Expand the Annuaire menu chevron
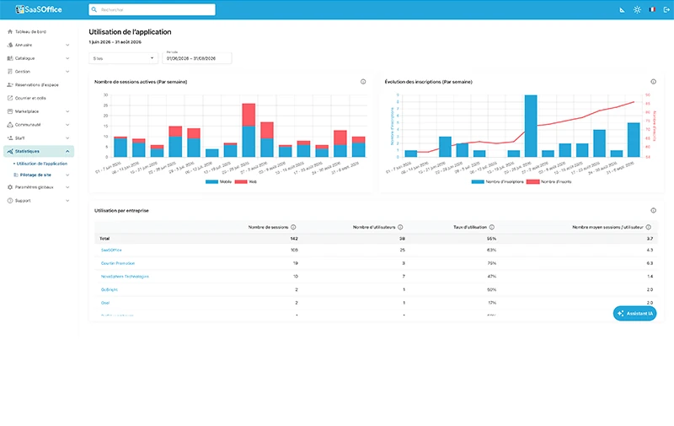 (x=67, y=45)
